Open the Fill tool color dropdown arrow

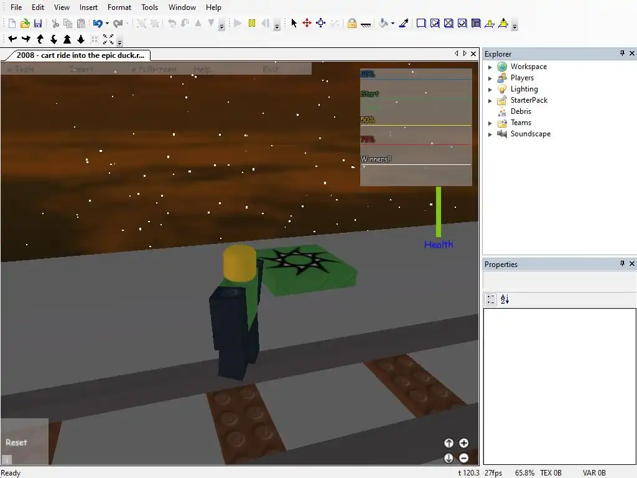click(x=393, y=24)
